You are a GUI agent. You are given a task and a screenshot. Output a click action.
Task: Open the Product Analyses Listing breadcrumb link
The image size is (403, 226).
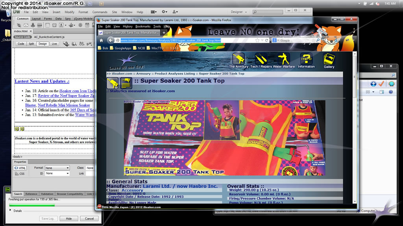174,73
